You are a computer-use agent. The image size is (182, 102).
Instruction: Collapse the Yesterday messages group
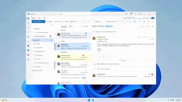click(59, 52)
